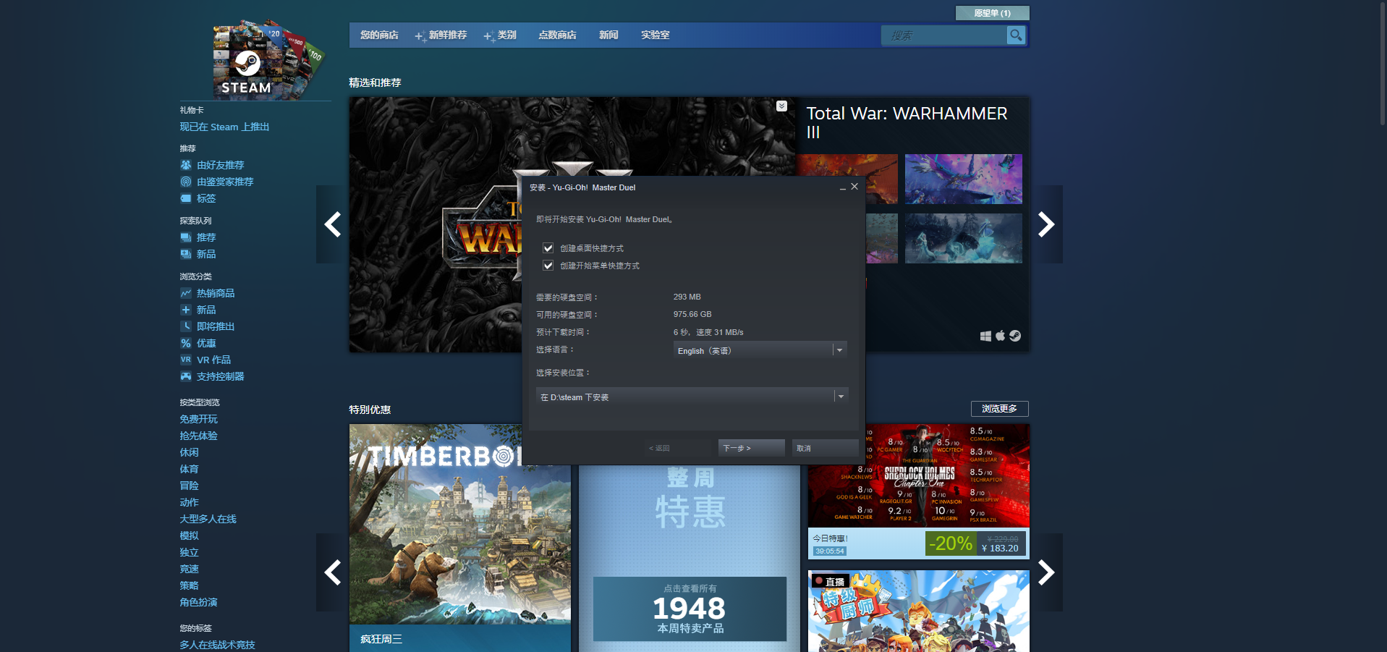The height and width of the screenshot is (652, 1387).
Task: Go to previous special offers page arrow
Action: (332, 572)
